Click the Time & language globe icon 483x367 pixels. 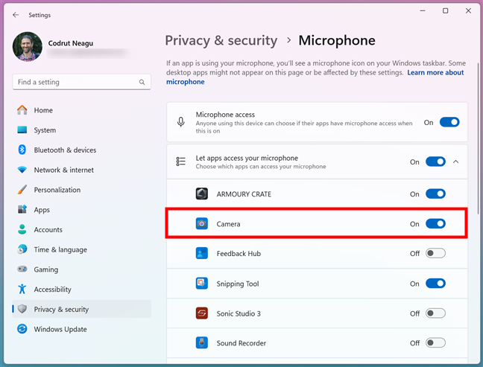[x=22, y=249]
